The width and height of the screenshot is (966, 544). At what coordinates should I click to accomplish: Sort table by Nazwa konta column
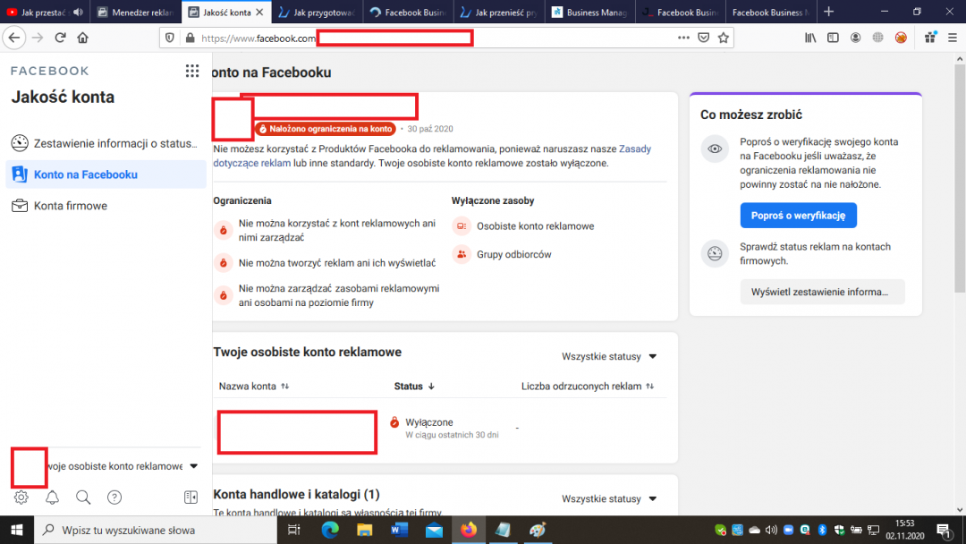click(254, 387)
